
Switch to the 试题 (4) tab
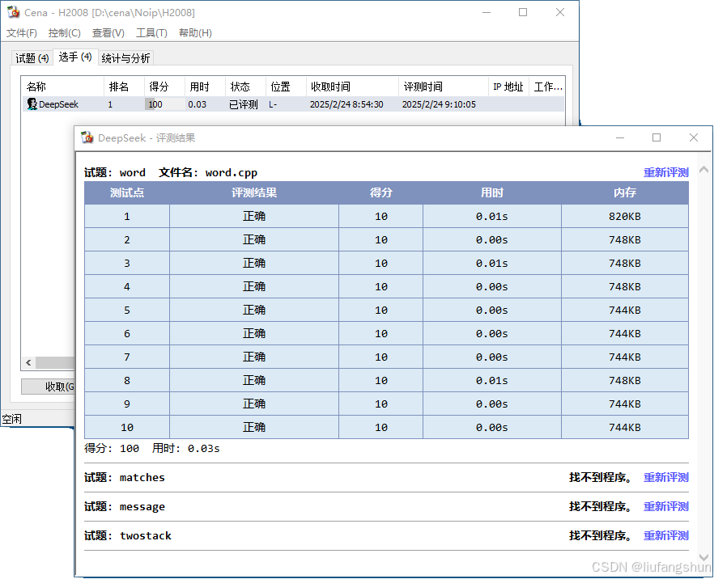[x=32, y=58]
